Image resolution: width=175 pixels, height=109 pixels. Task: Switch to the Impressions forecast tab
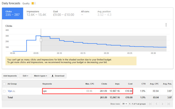[x=36, y=13]
